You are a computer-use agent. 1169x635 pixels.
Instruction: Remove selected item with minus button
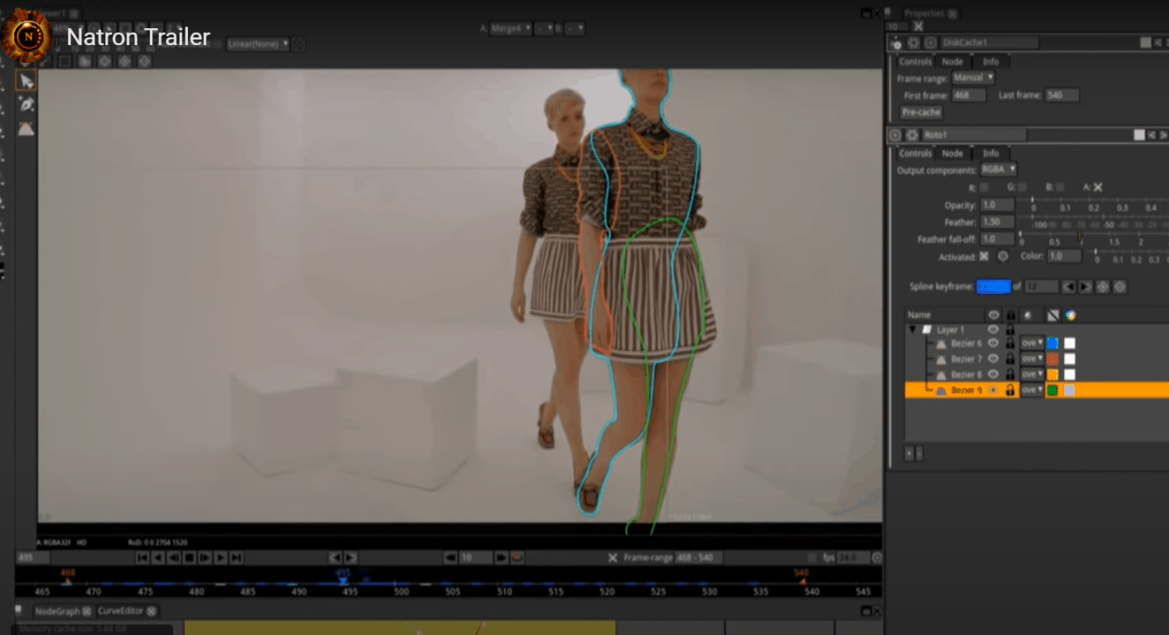pos(919,453)
